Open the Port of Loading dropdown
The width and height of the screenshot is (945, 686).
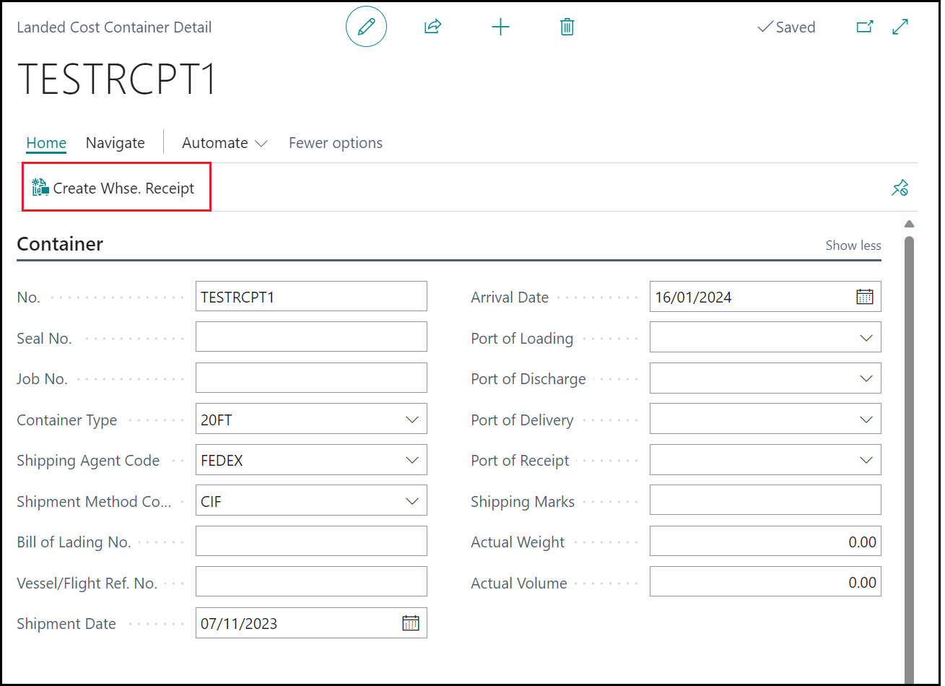pyautogui.click(x=866, y=338)
